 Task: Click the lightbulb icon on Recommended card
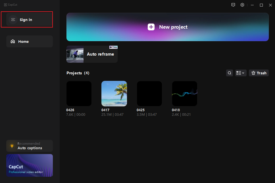tap(12, 146)
